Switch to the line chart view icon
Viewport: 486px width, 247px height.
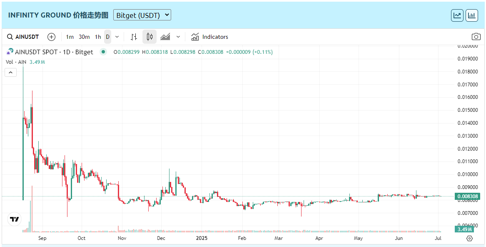[x=457, y=15]
